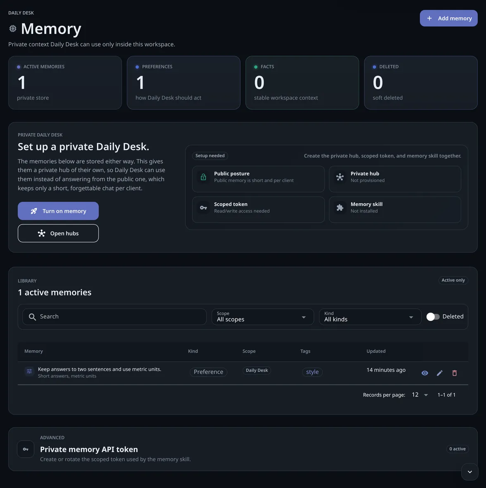Click the Daily Desk scope chip
The width and height of the screenshot is (486, 488).
point(257,370)
